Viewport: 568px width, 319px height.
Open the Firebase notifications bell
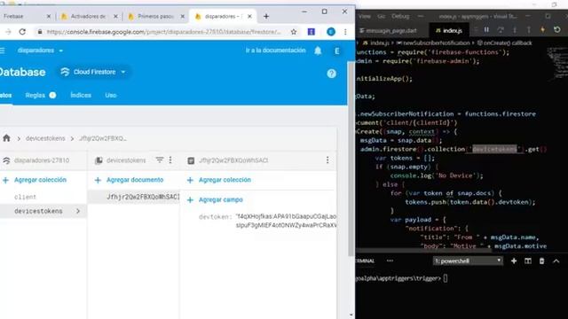(318, 51)
